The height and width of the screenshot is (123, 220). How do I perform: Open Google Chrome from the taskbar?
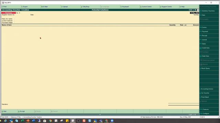[x=51, y=121]
